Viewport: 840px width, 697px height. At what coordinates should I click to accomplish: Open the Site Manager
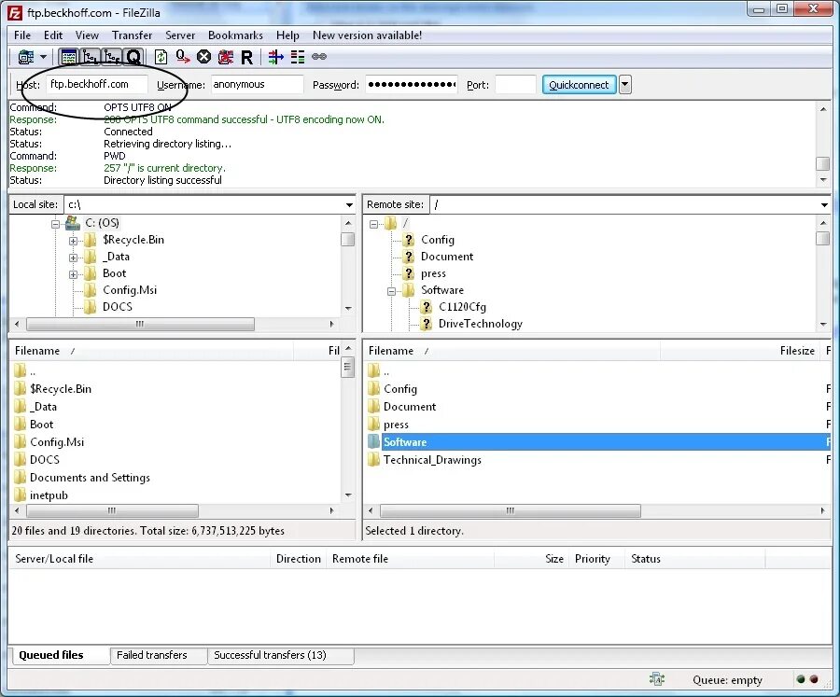point(26,57)
